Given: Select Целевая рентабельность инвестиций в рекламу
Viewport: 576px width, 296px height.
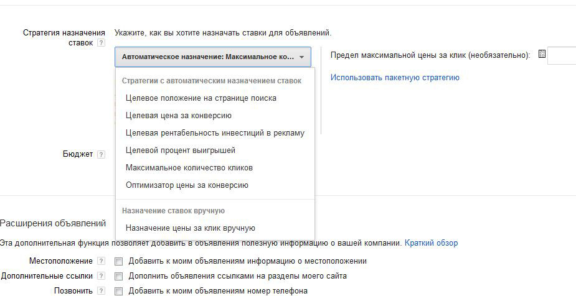Looking at the screenshot, I should pos(215,132).
